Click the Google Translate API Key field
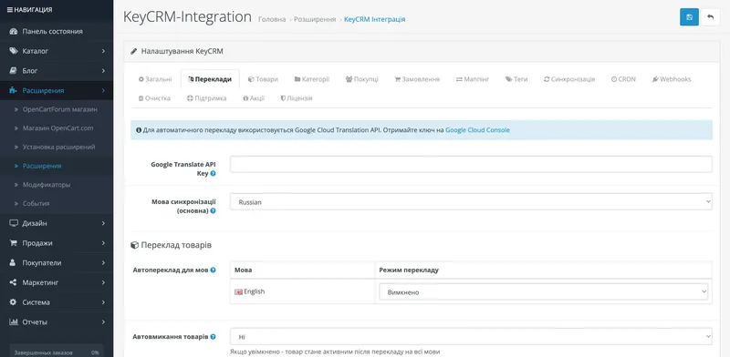Image resolution: width=730 pixels, height=357 pixels. click(471, 164)
